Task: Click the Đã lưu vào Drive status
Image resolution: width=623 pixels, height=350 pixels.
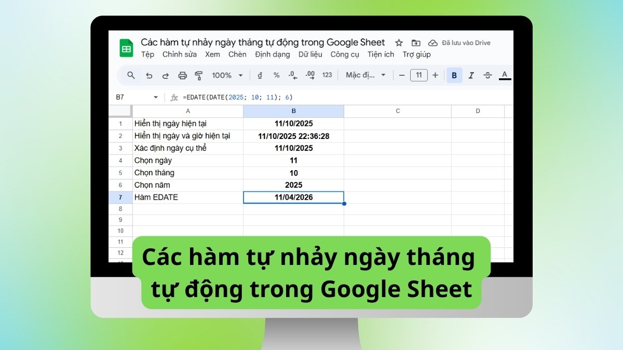Action: click(466, 43)
